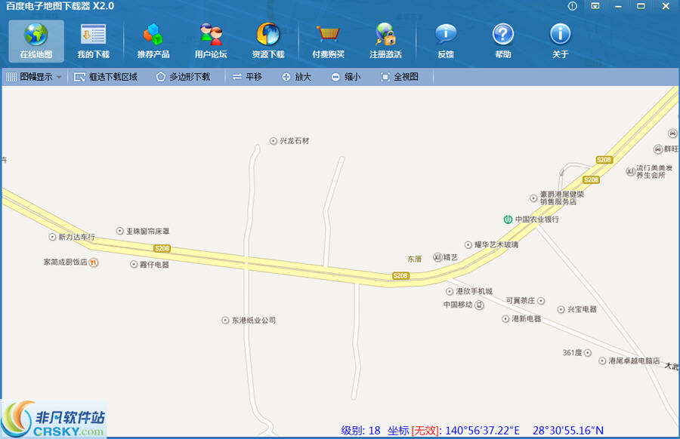Click the title bar alert icon
This screenshot has width=680, height=439.
point(573,6)
